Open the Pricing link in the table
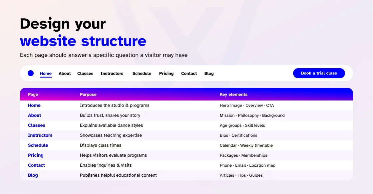The width and height of the screenshot is (373, 194). [x=36, y=155]
